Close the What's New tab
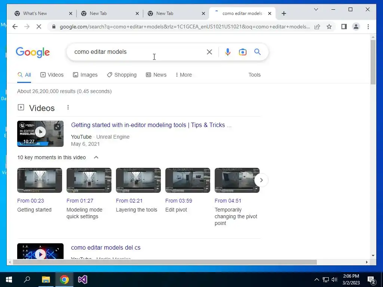This screenshot has height=287, width=383. (x=71, y=13)
